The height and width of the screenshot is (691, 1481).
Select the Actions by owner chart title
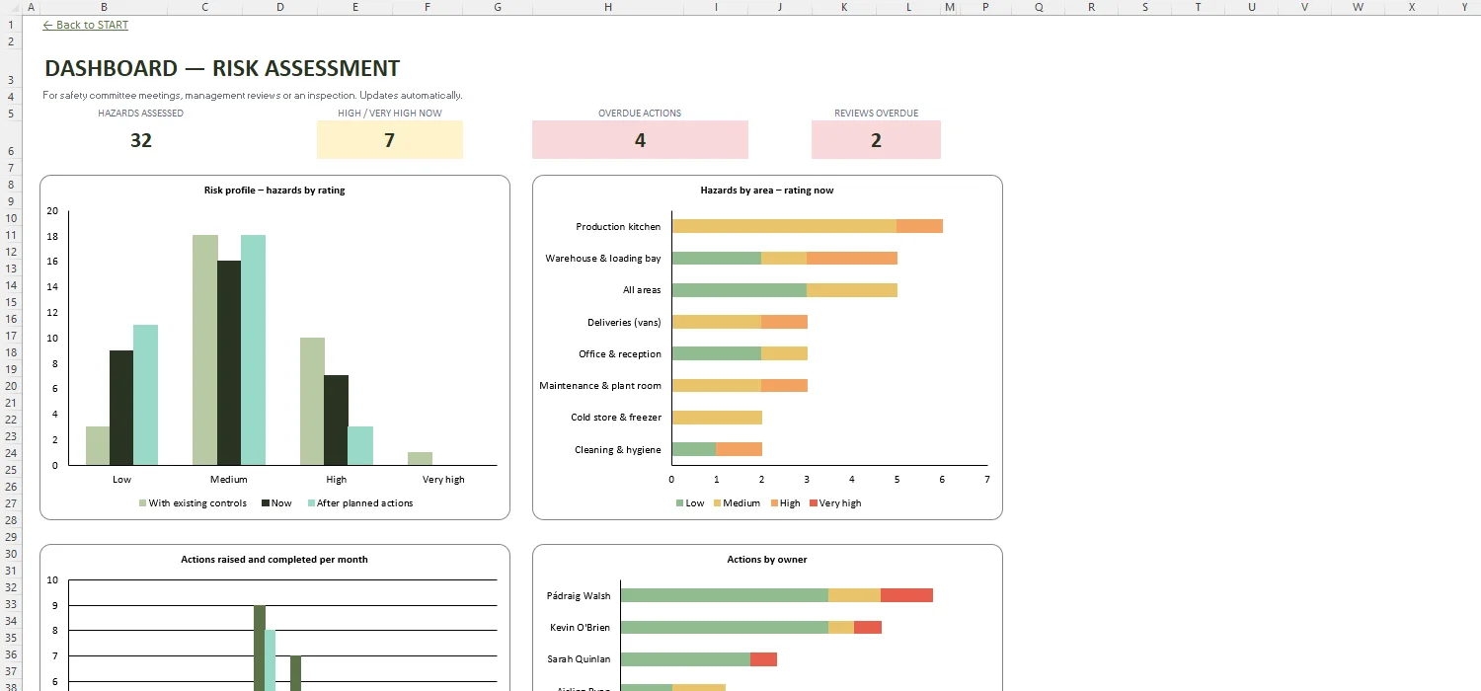(767, 560)
